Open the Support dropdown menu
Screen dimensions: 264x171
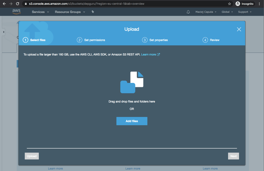pos(244,12)
